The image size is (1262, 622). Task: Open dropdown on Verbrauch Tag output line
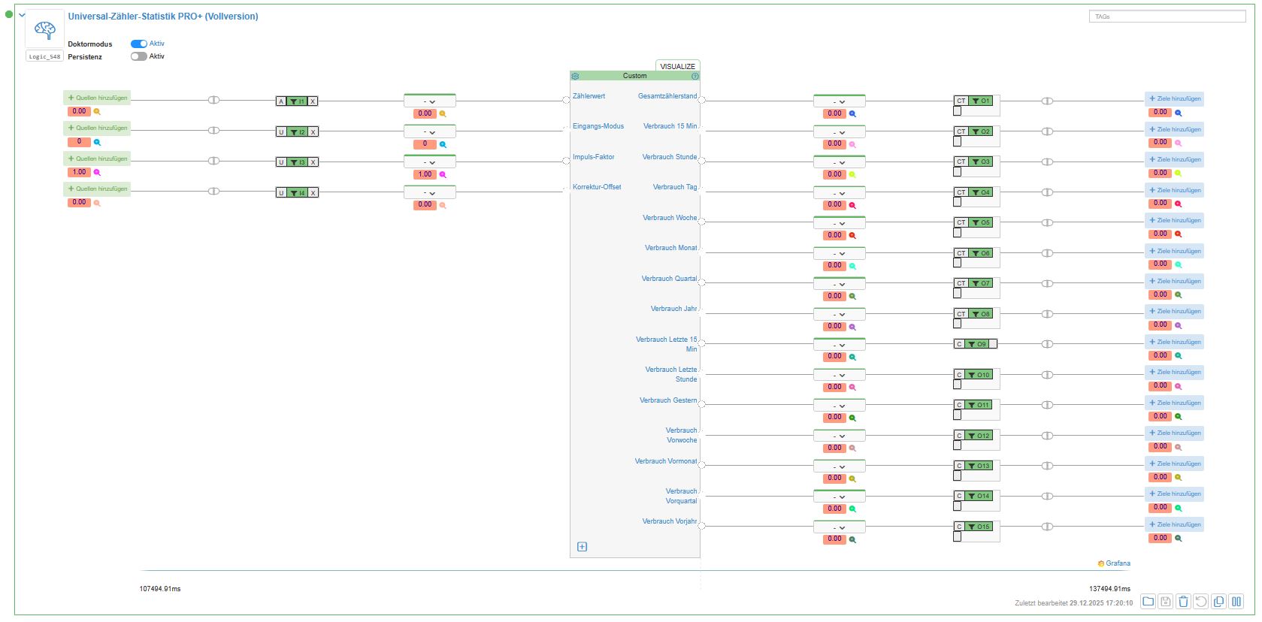tap(839, 193)
